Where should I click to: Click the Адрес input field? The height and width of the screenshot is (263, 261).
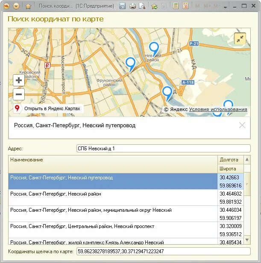pos(163,149)
